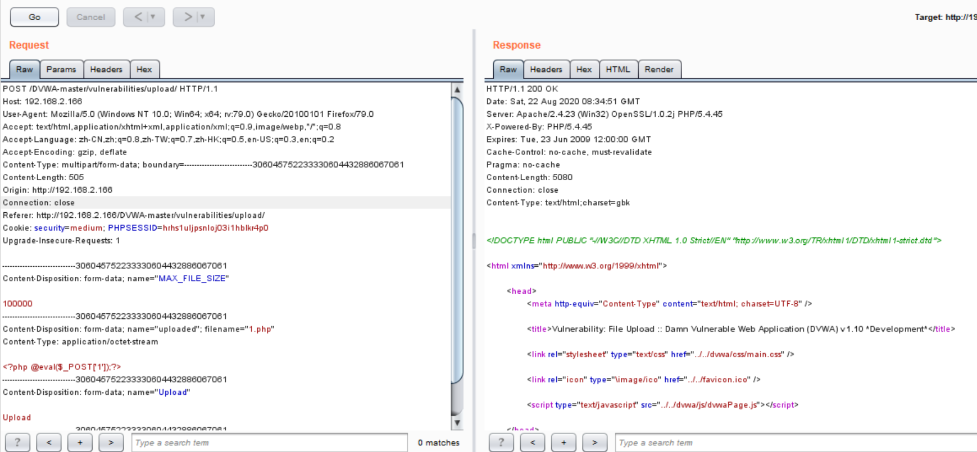Go forward to next request in history

pos(188,17)
